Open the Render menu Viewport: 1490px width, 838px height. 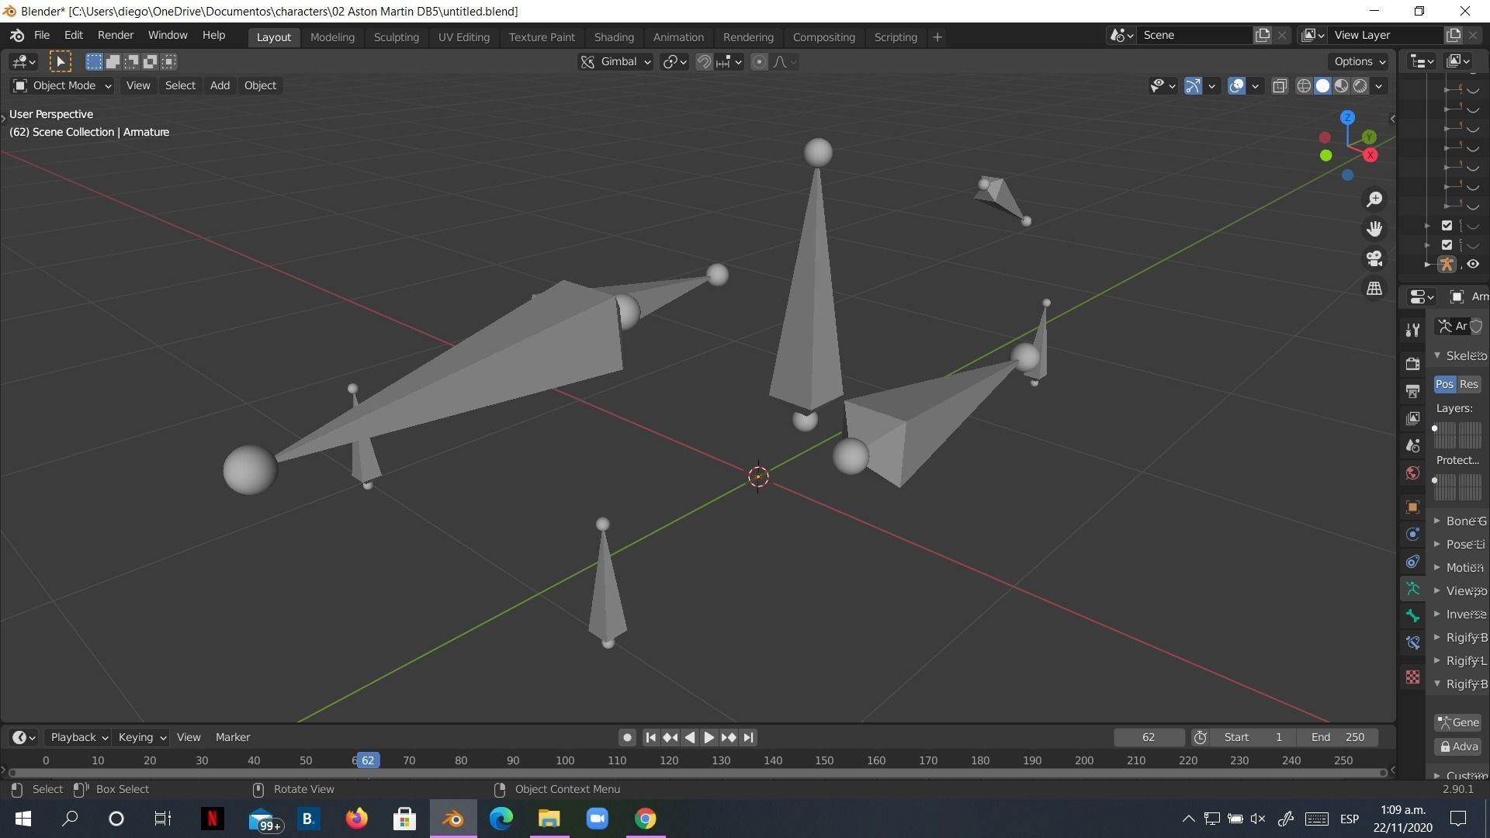coord(115,36)
